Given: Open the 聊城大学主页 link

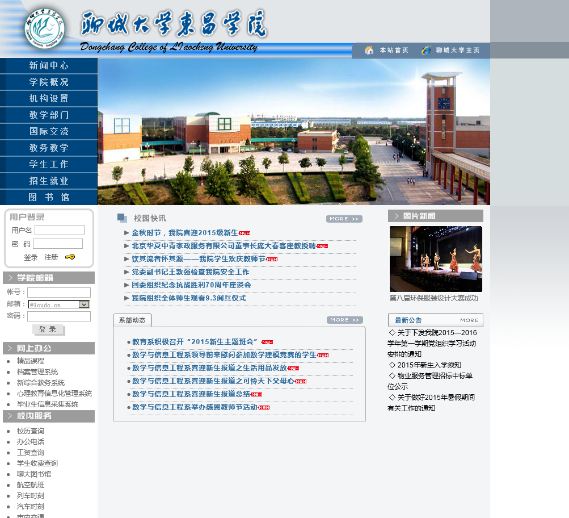Looking at the screenshot, I should (x=458, y=50).
